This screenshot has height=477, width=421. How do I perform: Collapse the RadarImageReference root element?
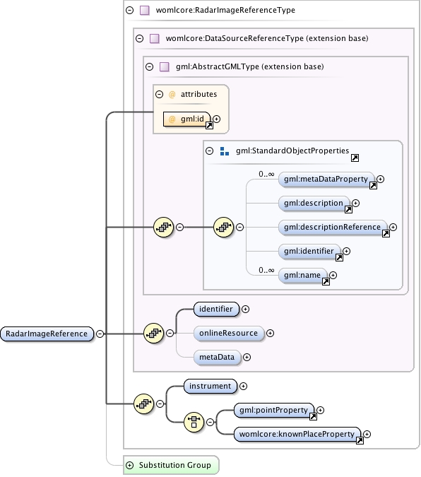(100, 334)
